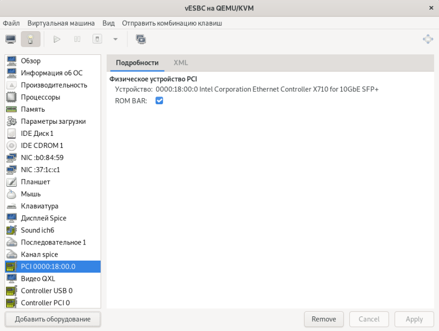The width and height of the screenshot is (439, 331).
Task: Click the shut down power icon
Action: (98, 39)
